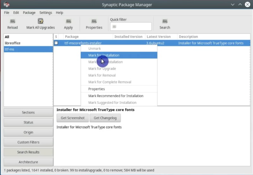Click the Search Results button
The width and height of the screenshot is (253, 175).
[x=28, y=152]
